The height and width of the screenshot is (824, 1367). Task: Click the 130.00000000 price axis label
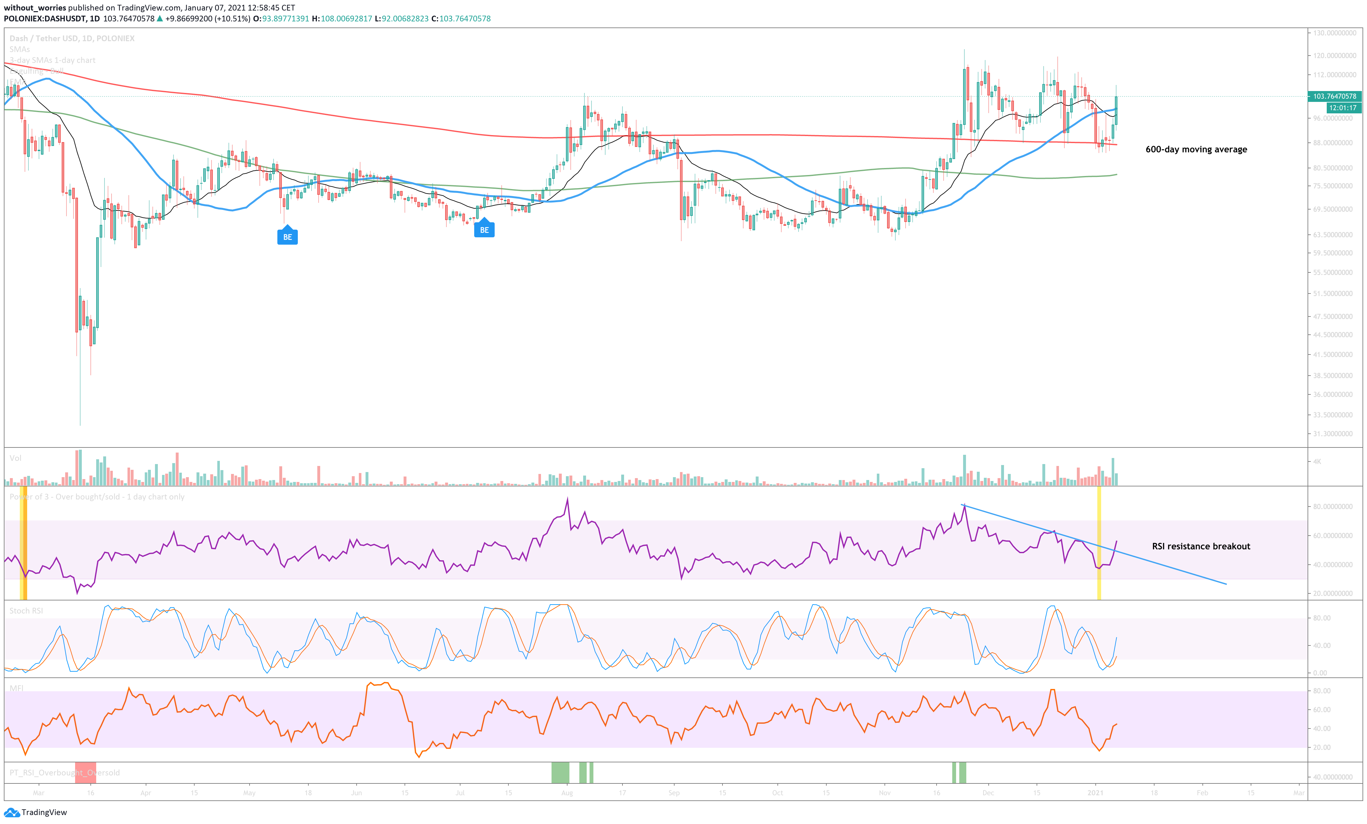(x=1334, y=33)
